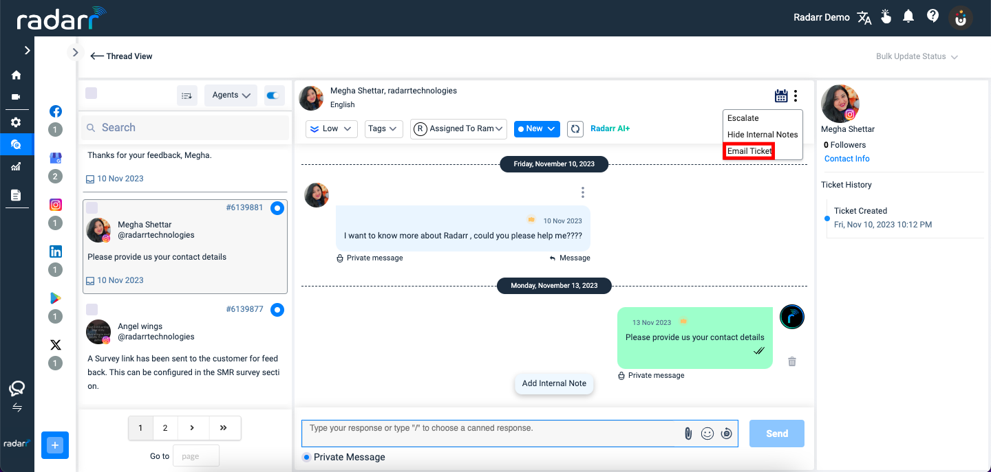Open the video camera sidebar icon
991x472 pixels.
16,97
